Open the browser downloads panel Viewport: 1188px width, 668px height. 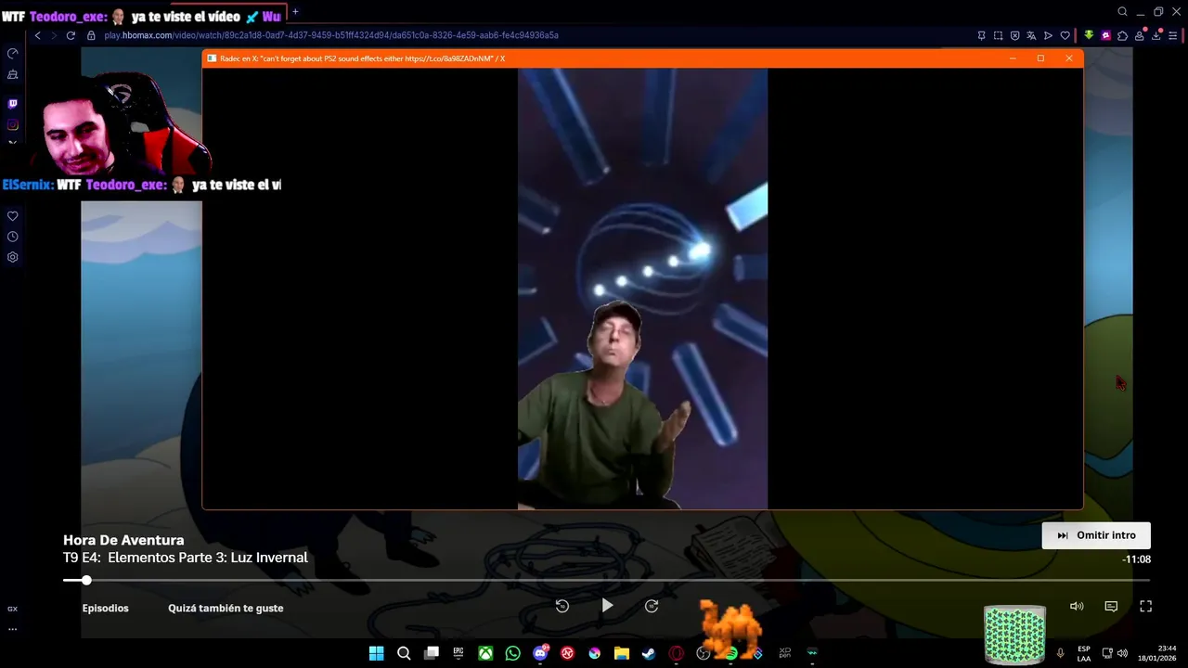(1156, 35)
